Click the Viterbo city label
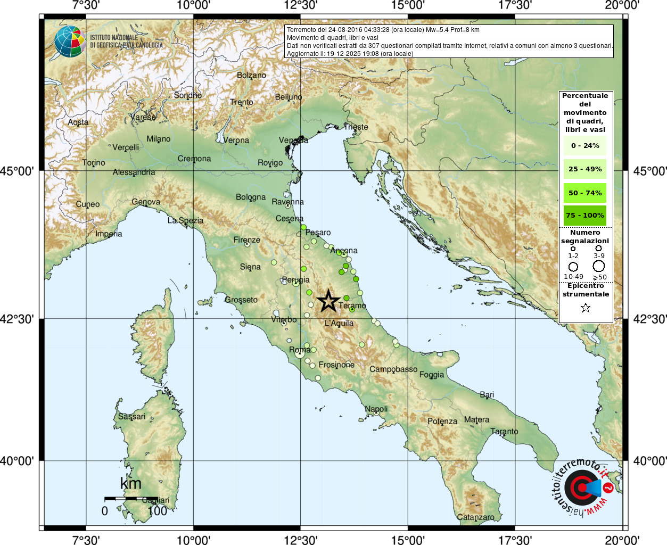This screenshot has width=667, height=545. (x=284, y=320)
